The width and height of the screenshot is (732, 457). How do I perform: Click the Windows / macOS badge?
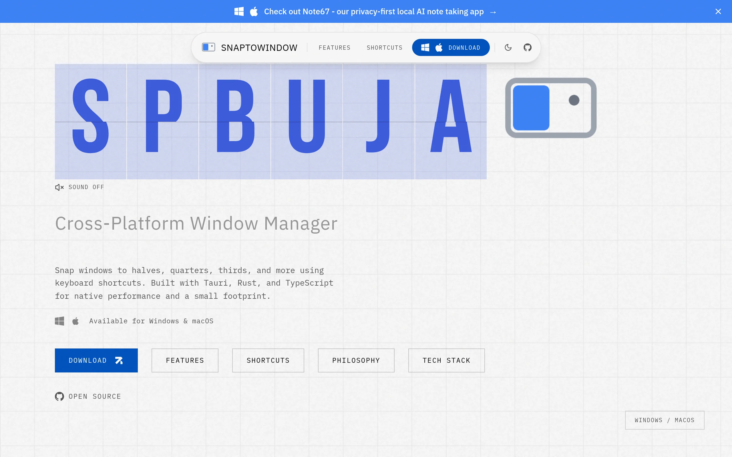pos(665,420)
